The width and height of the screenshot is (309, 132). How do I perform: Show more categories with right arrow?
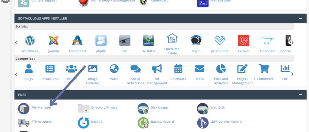(x=292, y=74)
